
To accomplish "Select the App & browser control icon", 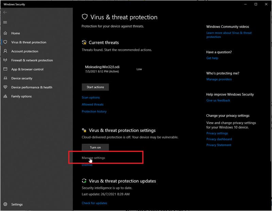I will click(5, 69).
